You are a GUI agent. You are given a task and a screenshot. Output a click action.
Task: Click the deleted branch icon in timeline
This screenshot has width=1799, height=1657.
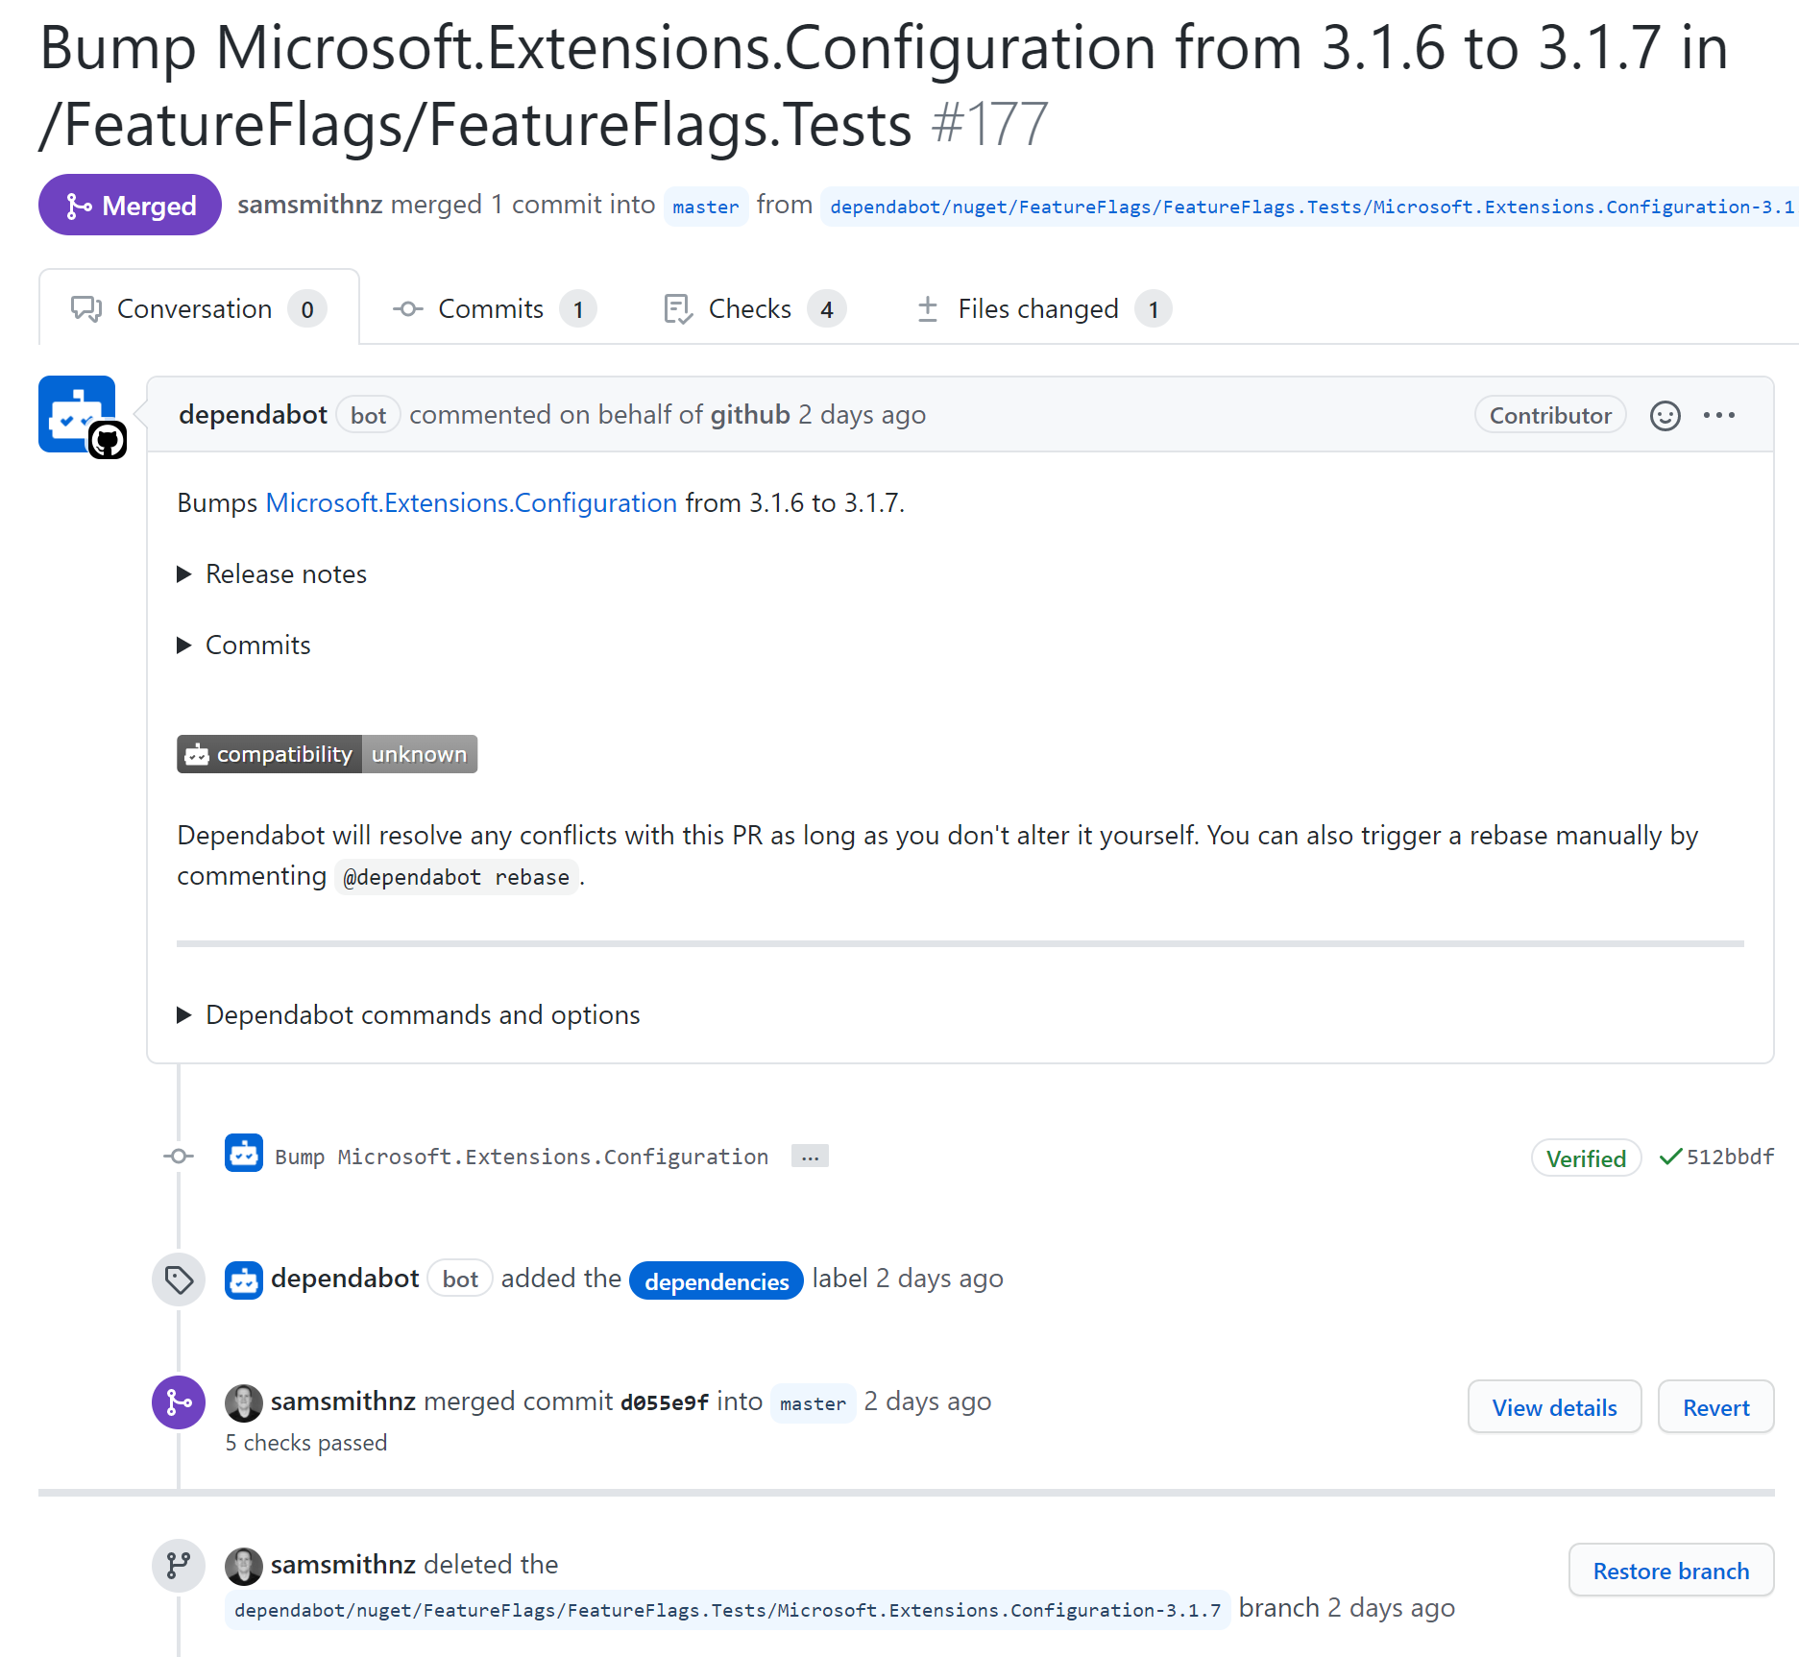click(x=179, y=1566)
